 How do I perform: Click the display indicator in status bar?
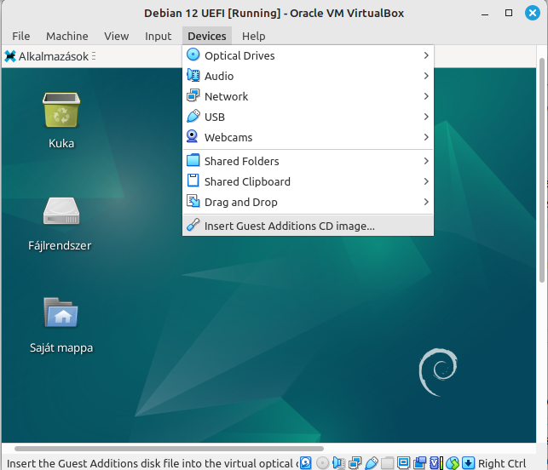pyautogui.click(x=404, y=463)
